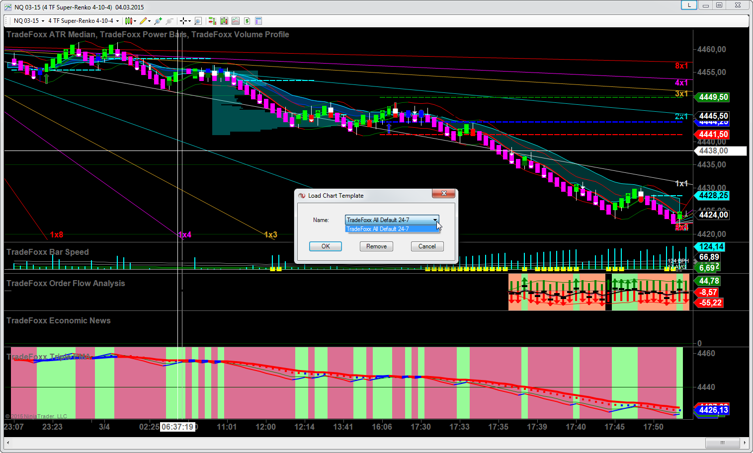The height and width of the screenshot is (453, 753).
Task: Open the Strategies dollar-sign icon
Action: click(247, 21)
